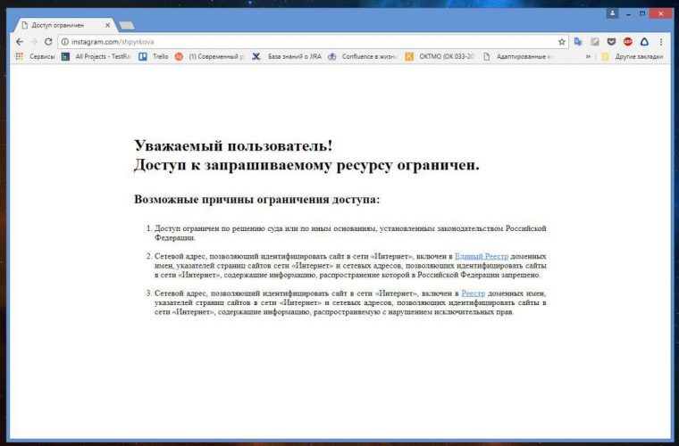Open the (1) Современный bookmark
Viewport: 679px width, 446px height.
point(210,56)
